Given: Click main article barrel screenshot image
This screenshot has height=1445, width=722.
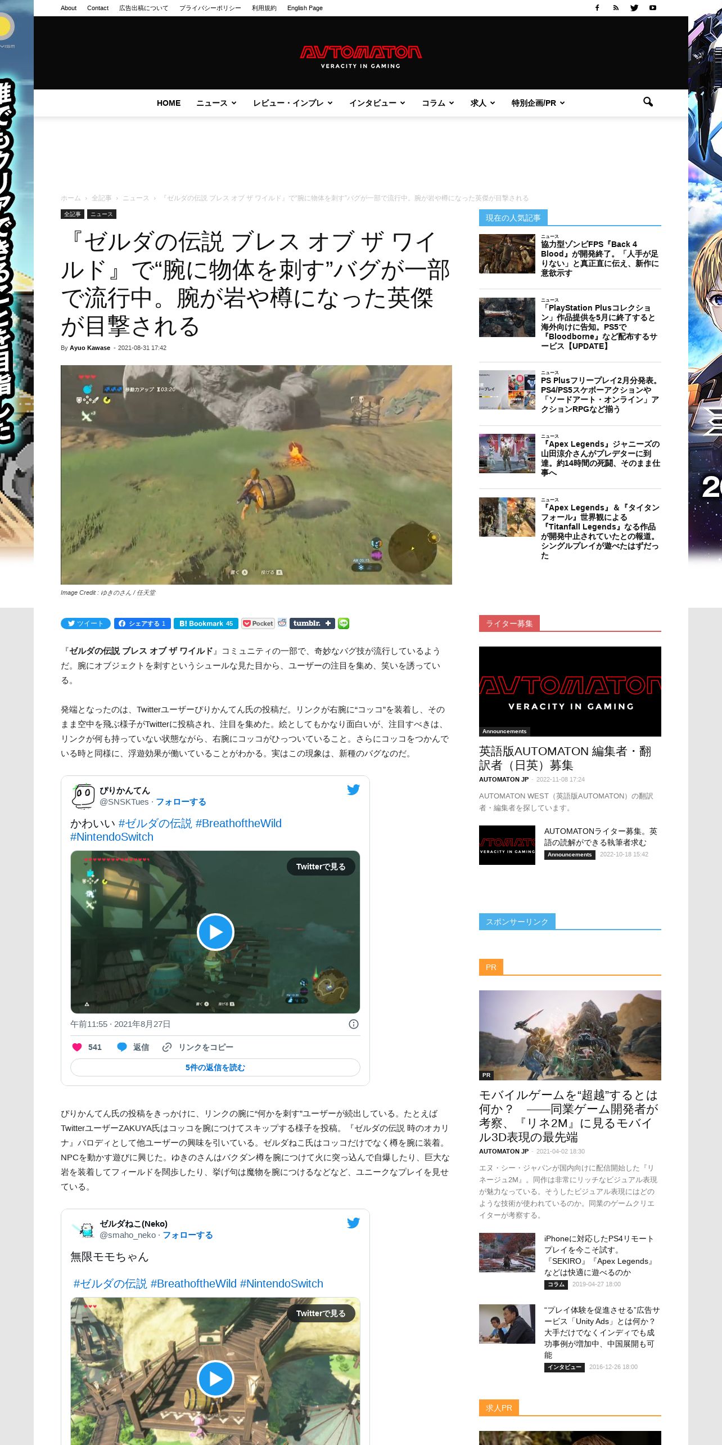Looking at the screenshot, I should 256,475.
